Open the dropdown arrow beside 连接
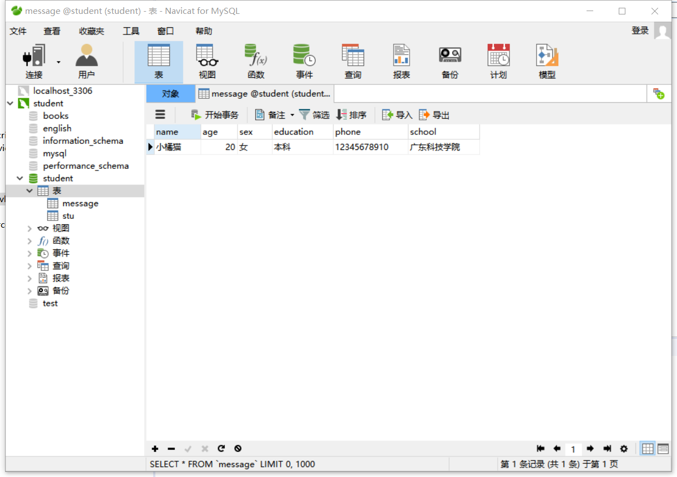The width and height of the screenshot is (677, 477). click(58, 62)
